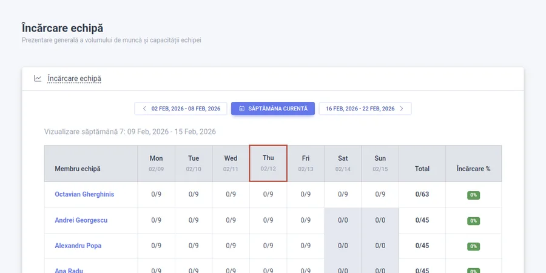
Task: Click the calendar icon in Săptămâna curentă button
Action: [x=241, y=109]
